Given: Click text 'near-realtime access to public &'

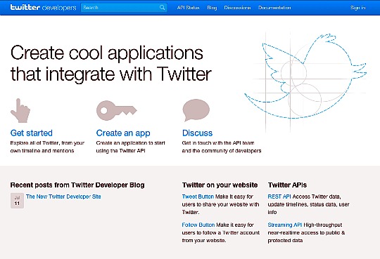Looking at the screenshot, I should [306, 232].
